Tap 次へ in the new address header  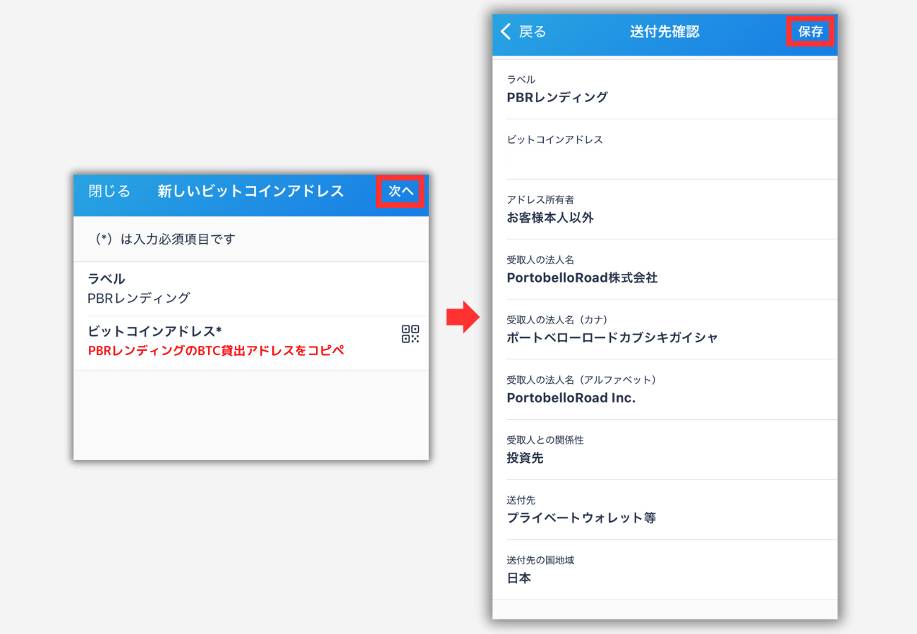click(401, 191)
